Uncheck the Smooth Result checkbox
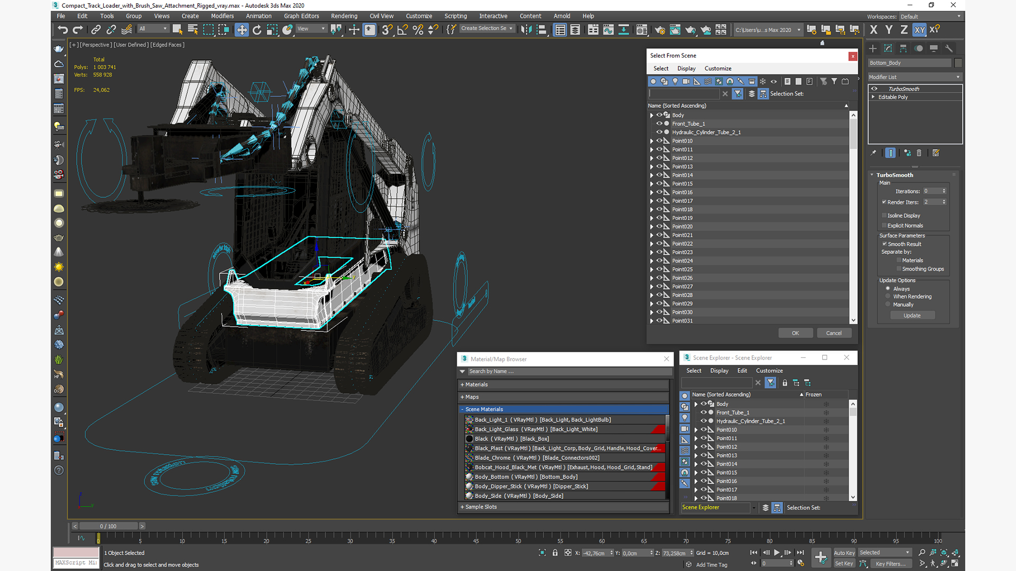Viewport: 1016px width, 571px height. pyautogui.click(x=884, y=244)
